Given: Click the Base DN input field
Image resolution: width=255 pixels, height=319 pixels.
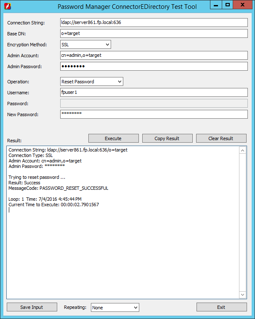Looking at the screenshot, I should click(154, 33).
